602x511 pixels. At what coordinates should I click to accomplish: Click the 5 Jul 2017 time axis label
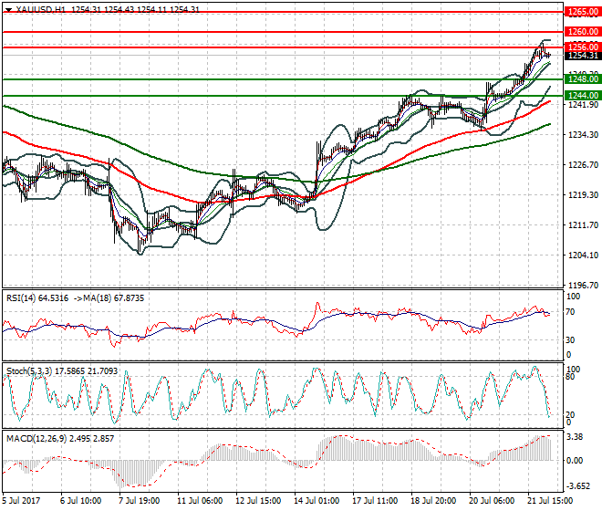point(21,501)
